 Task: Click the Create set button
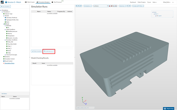tap(135, 6)
